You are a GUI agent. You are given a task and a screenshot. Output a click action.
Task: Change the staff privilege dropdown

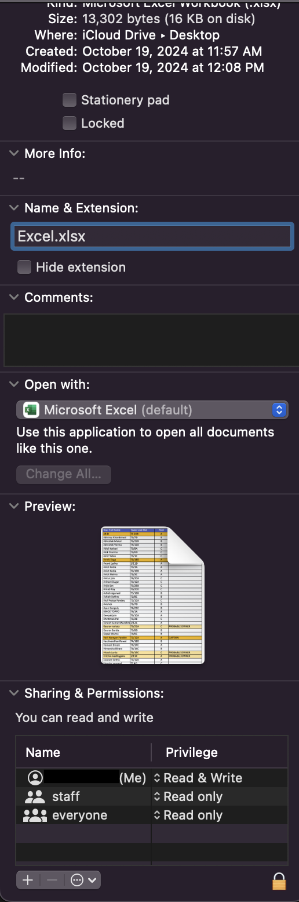188,796
